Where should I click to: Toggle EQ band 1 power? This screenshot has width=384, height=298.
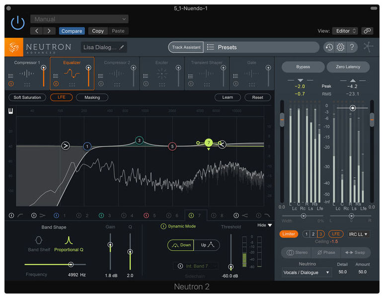tap(56, 216)
